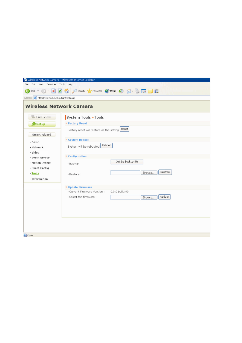Click the yellow Discuss note icon
Image resolution: width=242 pixels, height=343 pixels.
coord(150,91)
